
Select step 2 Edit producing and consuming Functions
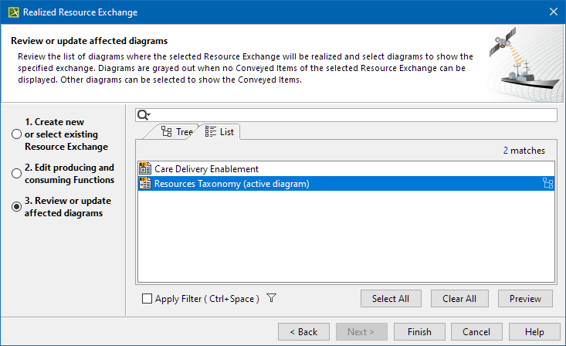(x=16, y=174)
